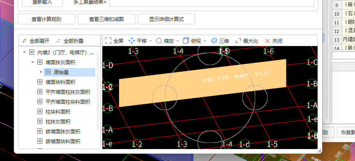Click the 最大化 maximize icon
The width and height of the screenshot is (355, 161).
[238, 41]
